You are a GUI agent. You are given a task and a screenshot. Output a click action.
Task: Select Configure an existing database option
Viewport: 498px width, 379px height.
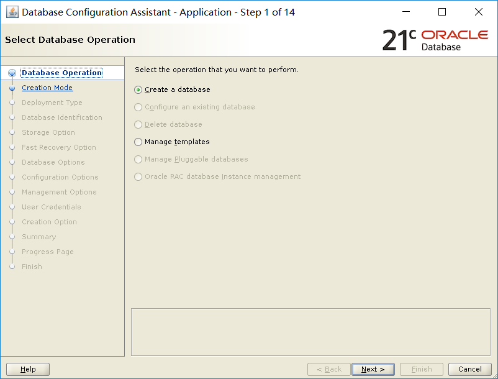click(x=138, y=107)
